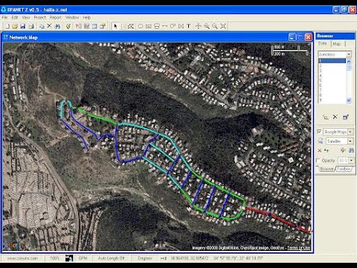Open a network file with the folder icon

(15, 26)
